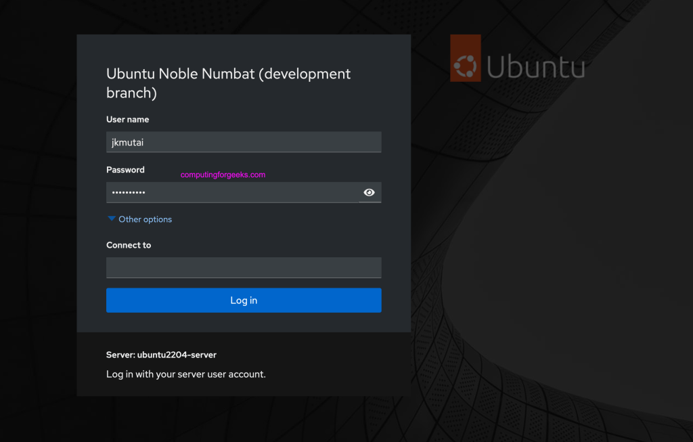The height and width of the screenshot is (442, 693).
Task: Click the Password label
Action: click(125, 169)
